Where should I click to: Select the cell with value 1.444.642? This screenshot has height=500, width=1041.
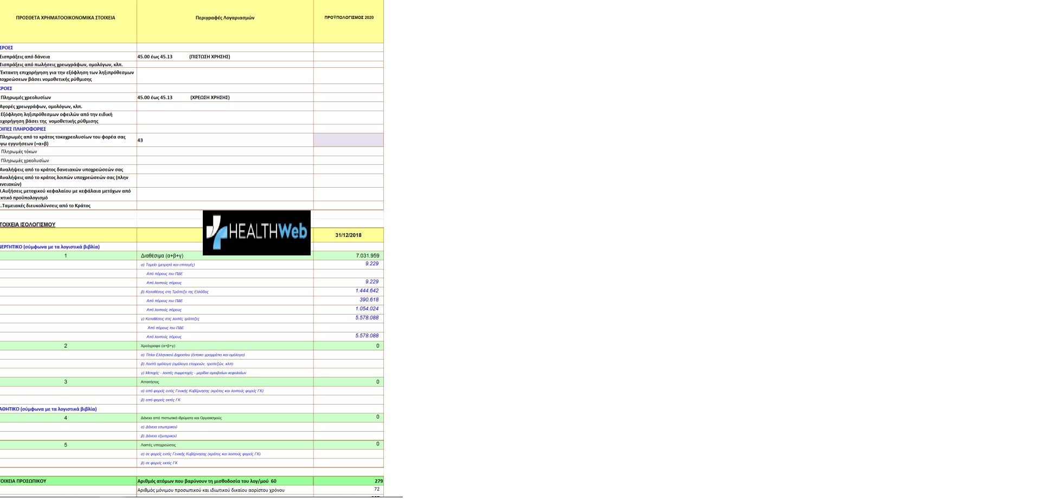pyautogui.click(x=349, y=291)
